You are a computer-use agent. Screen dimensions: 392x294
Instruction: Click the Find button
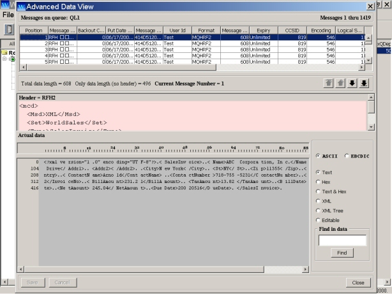coord(342,253)
